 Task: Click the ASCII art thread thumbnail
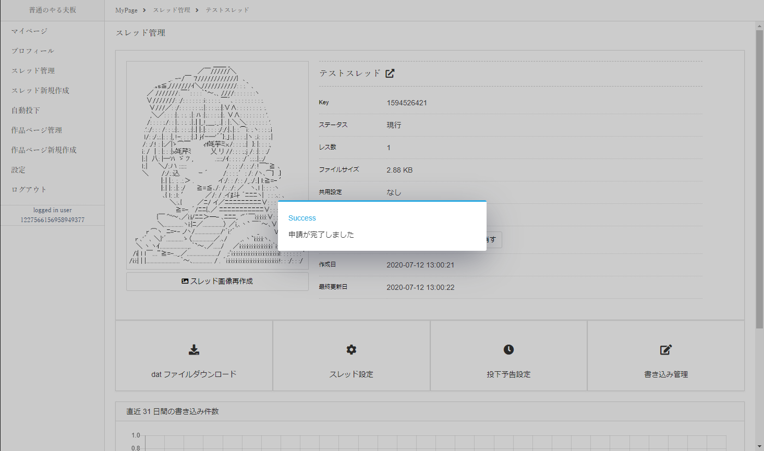tap(217, 164)
